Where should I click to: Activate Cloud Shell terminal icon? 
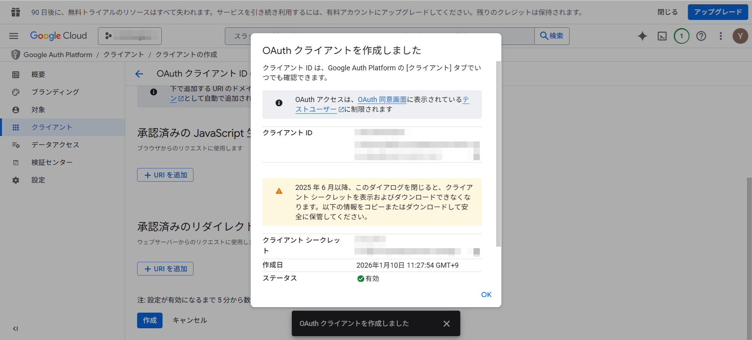pos(662,36)
